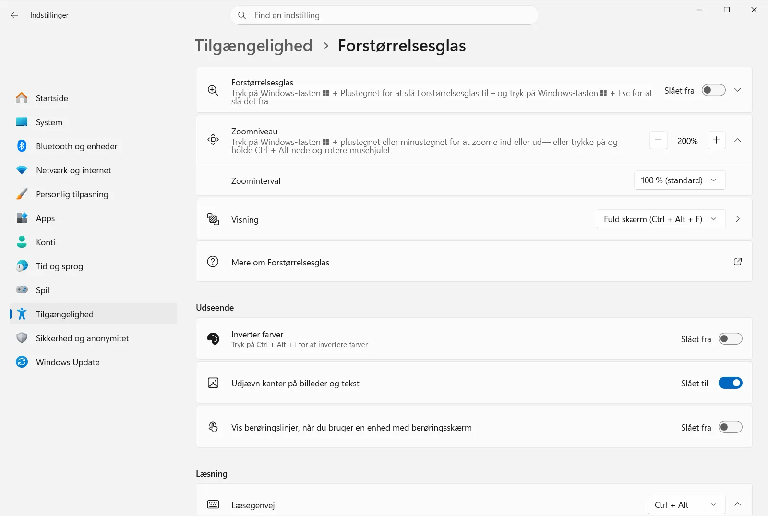Toggle Vis berøringslinjer switch
768x516 pixels.
(x=731, y=427)
